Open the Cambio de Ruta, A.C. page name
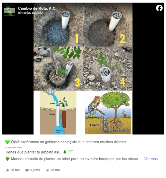Viewport: 166px width, 178px height. click(x=37, y=8)
